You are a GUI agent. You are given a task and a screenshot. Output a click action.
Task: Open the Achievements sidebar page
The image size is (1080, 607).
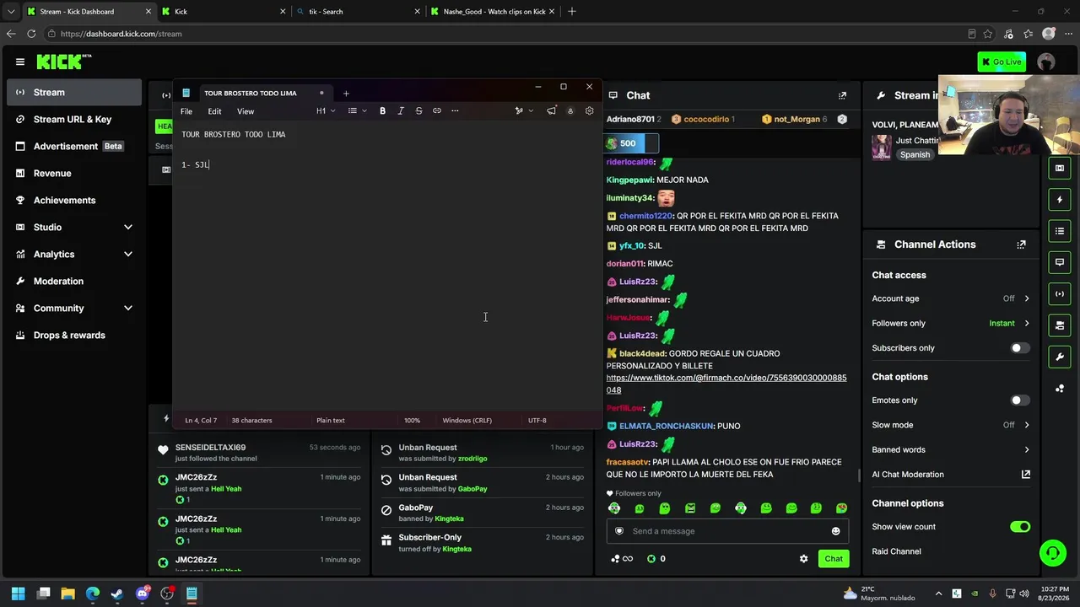(x=74, y=200)
